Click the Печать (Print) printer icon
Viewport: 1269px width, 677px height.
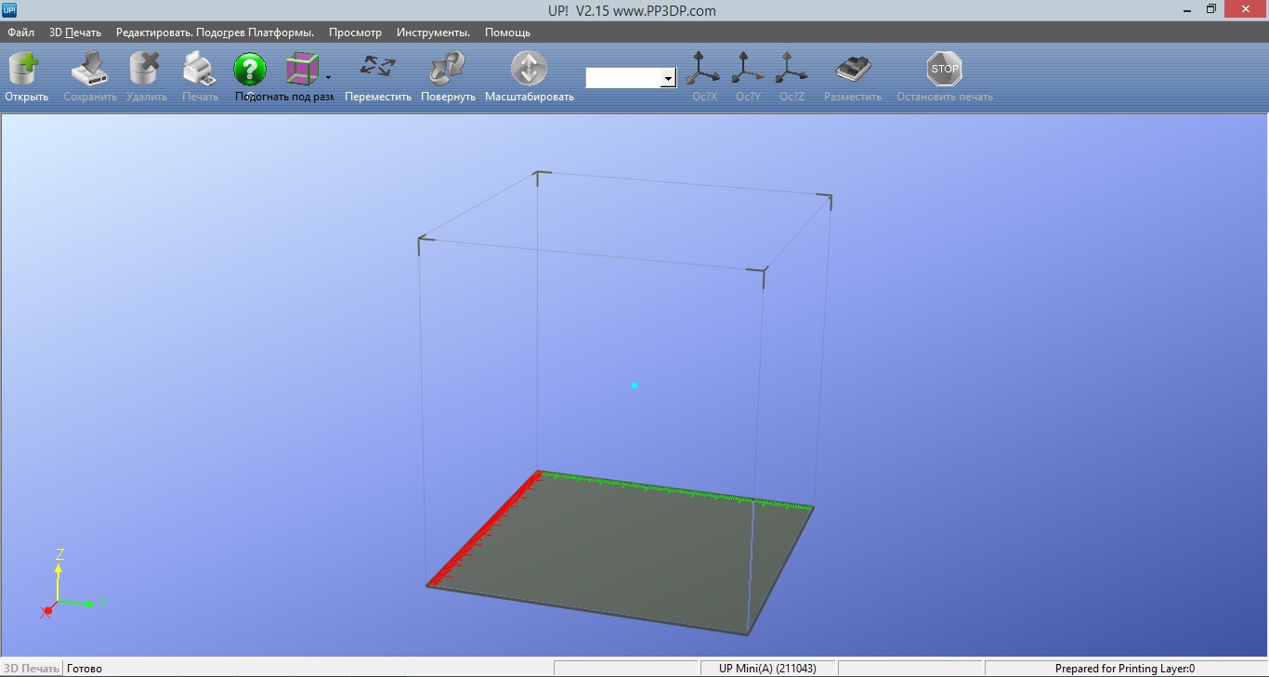[200, 70]
